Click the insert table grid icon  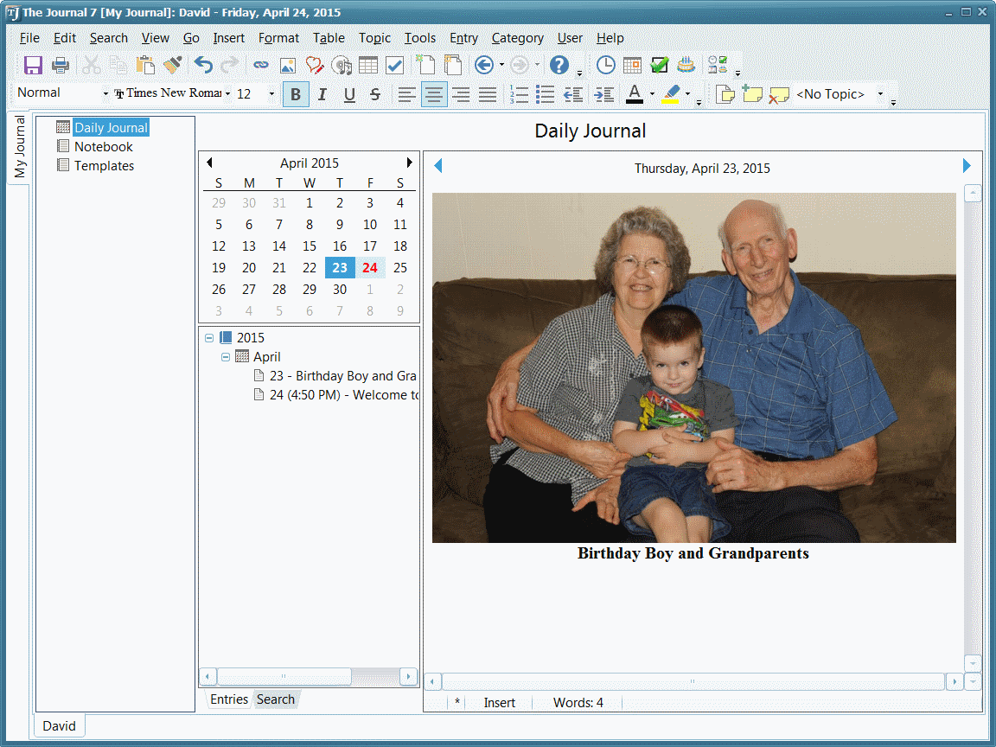(x=368, y=65)
